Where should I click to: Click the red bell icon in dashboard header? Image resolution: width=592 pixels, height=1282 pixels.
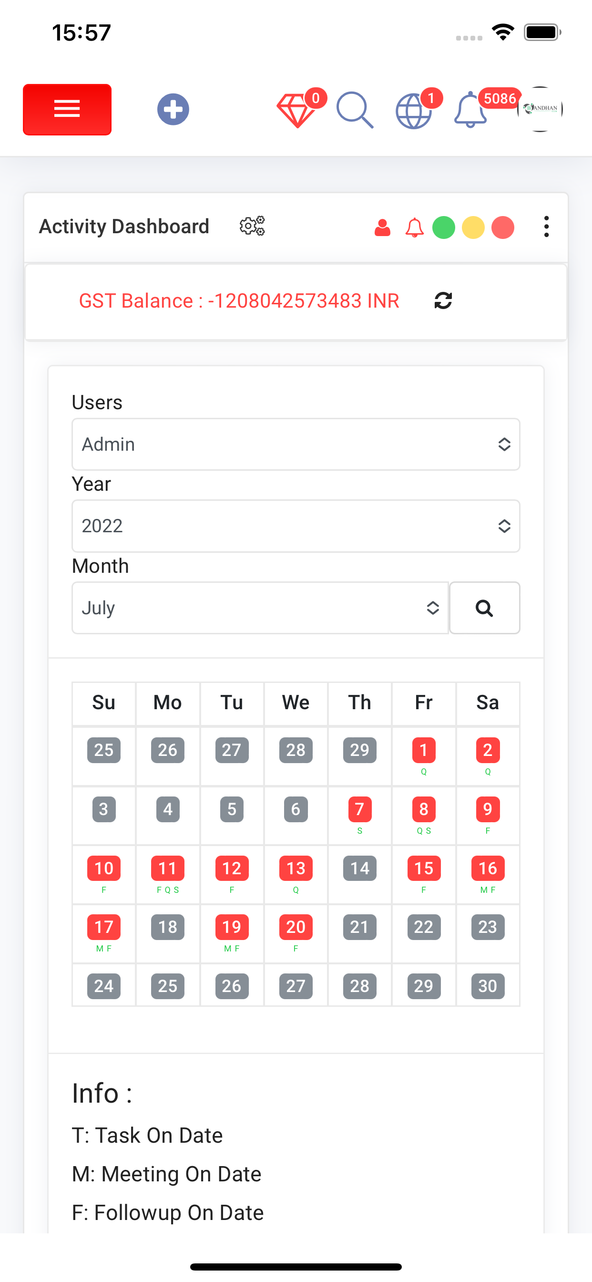(414, 228)
